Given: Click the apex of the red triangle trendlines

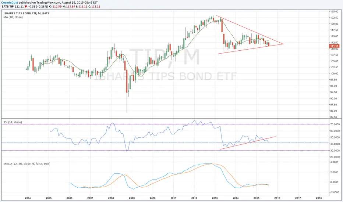Looking at the screenshot, I should 283,44.
